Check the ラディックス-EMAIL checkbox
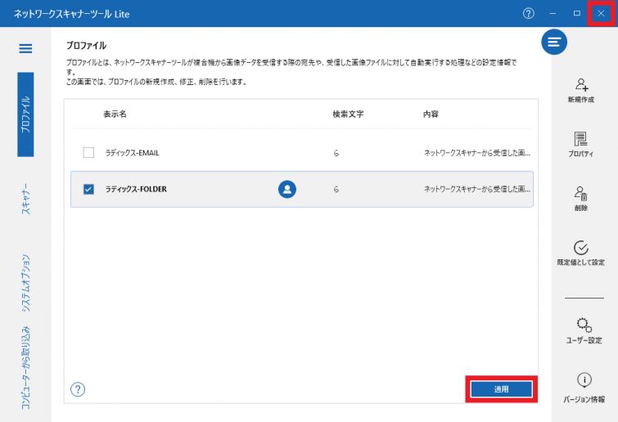Screen dimensions: 618x422 (88, 152)
